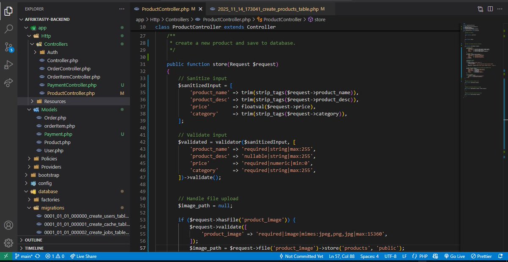This screenshot has height=262, width=508.
Task: Click Http in the breadcrumb path
Action: click(x=155, y=19)
